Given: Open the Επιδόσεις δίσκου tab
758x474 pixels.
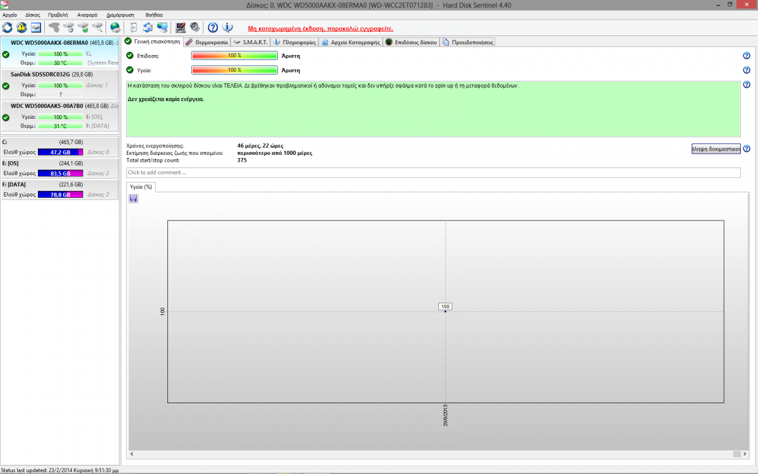Looking at the screenshot, I should click(x=411, y=42).
